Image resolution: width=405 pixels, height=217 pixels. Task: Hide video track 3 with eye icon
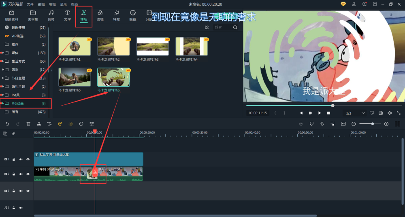click(28, 160)
